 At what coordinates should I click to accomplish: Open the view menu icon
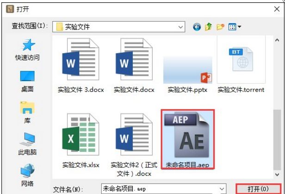(x=235, y=27)
